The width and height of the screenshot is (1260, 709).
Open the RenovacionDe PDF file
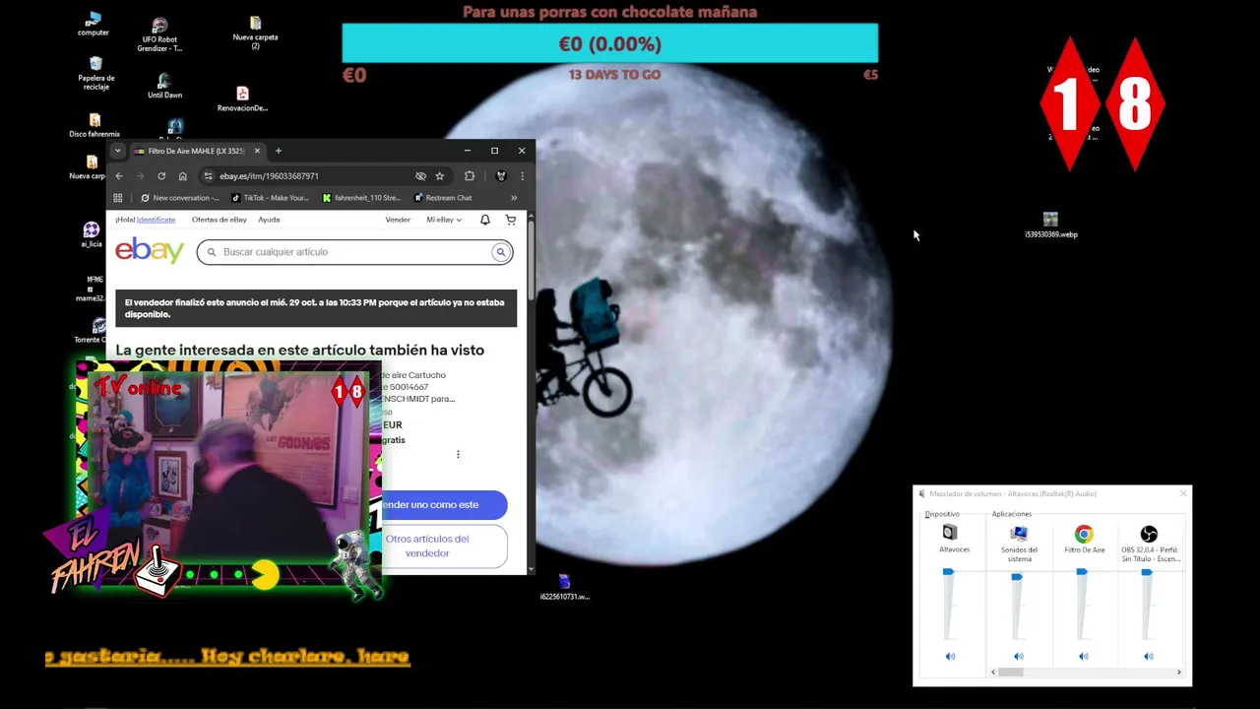tap(242, 99)
